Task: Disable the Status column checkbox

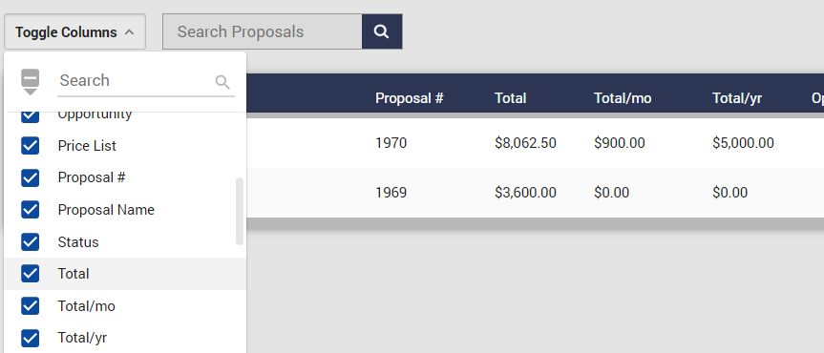Action: (x=30, y=241)
